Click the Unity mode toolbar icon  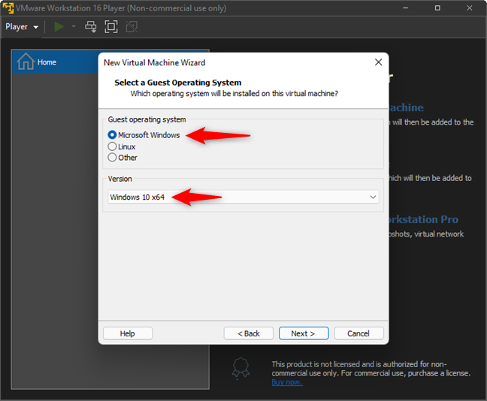coord(132,27)
